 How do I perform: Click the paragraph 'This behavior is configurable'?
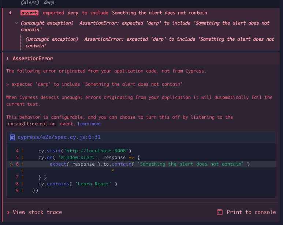(x=119, y=120)
